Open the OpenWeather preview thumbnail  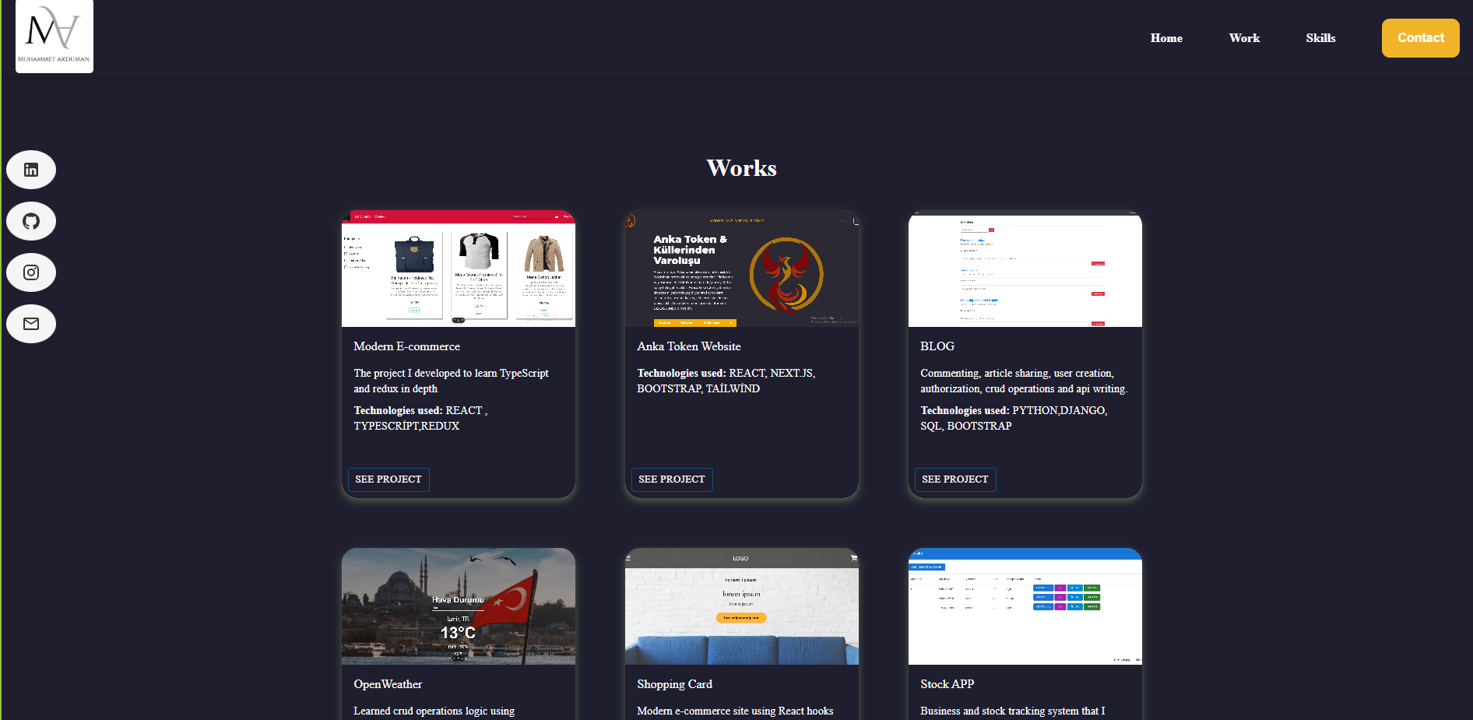(x=458, y=606)
